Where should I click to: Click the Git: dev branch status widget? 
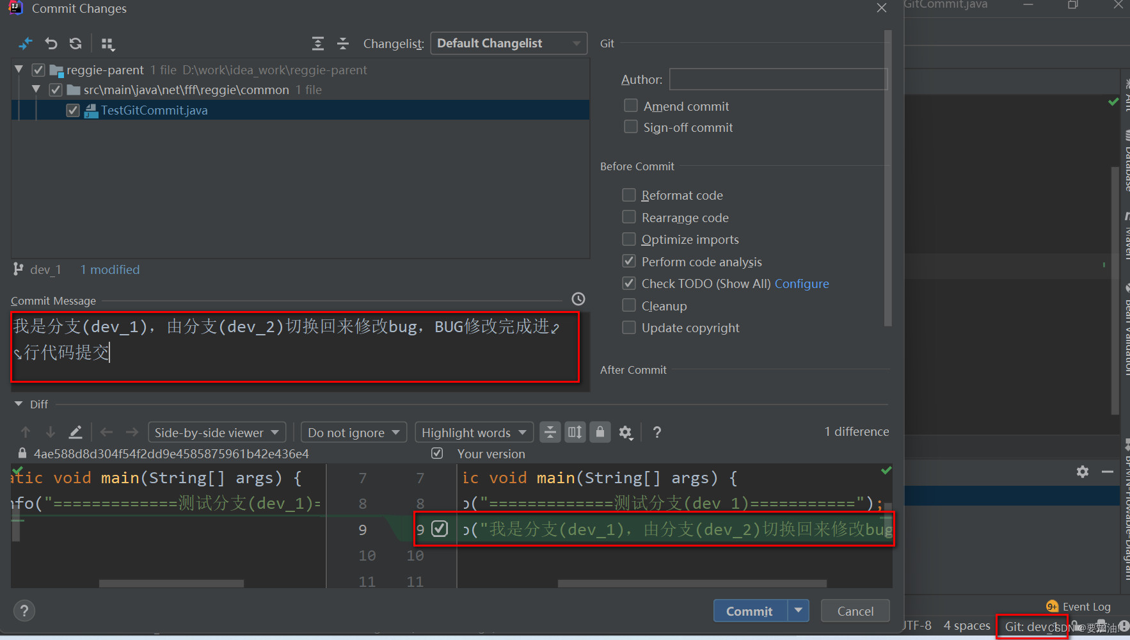(1032, 626)
